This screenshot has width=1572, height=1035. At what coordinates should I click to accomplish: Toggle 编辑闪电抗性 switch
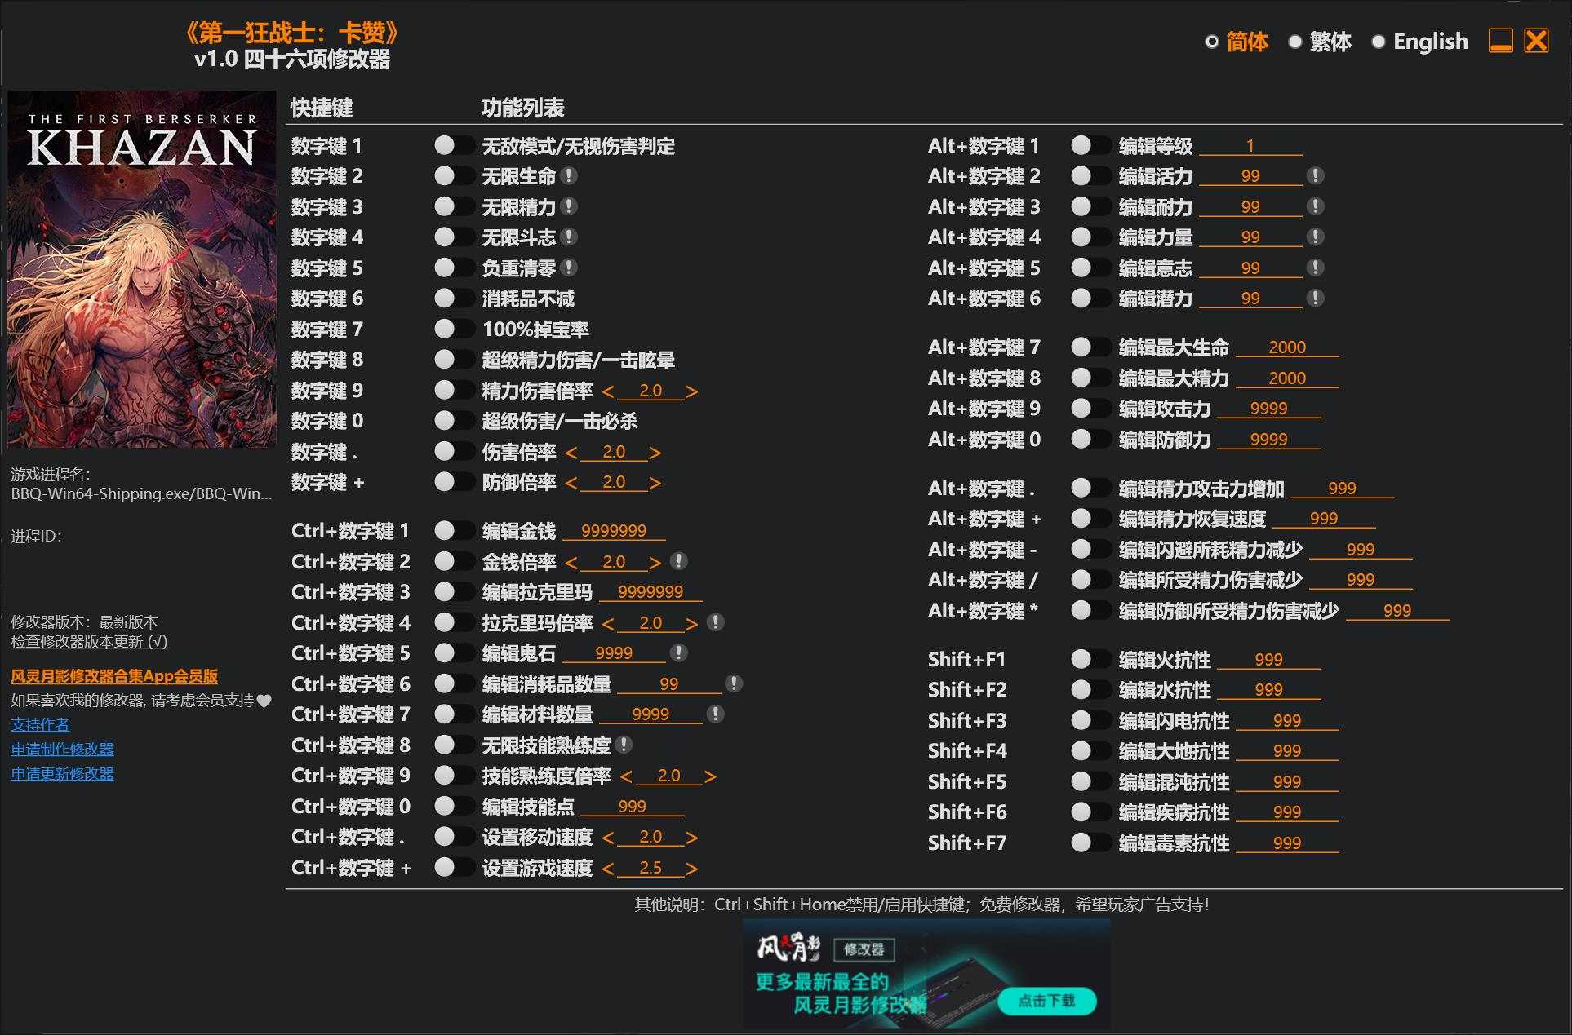pyautogui.click(x=1090, y=720)
